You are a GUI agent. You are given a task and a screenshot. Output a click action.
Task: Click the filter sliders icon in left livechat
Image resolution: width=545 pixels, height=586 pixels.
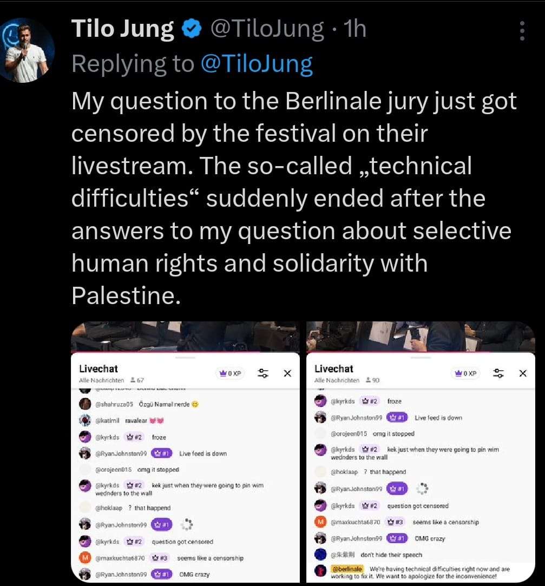(x=264, y=373)
